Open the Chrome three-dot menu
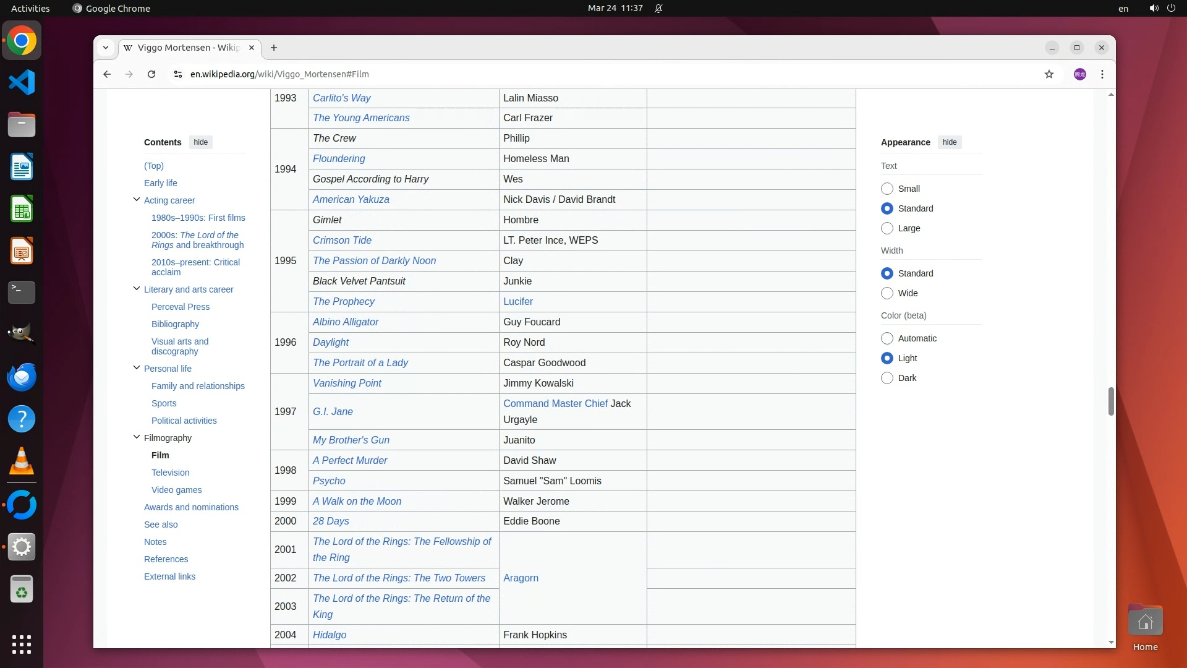Image resolution: width=1187 pixels, height=668 pixels. pos(1102,74)
